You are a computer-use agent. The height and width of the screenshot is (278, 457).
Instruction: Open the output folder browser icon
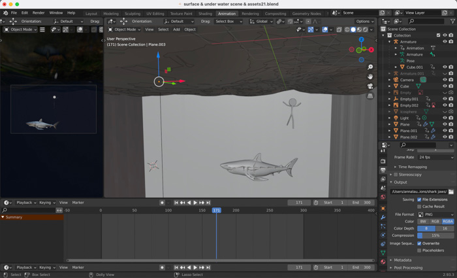[x=451, y=192]
